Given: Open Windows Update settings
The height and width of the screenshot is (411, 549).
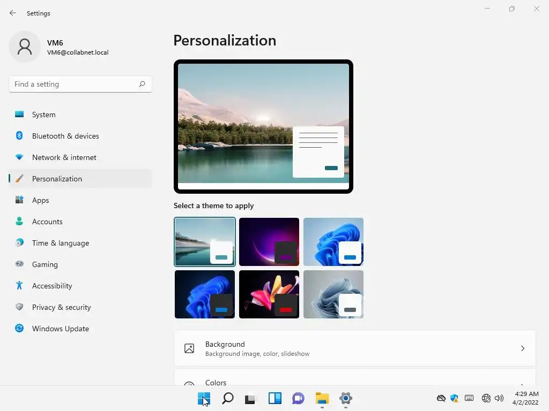Looking at the screenshot, I should (x=80, y=329).
